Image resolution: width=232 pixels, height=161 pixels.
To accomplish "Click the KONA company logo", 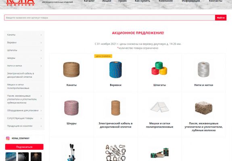I will [x=21, y=3].
